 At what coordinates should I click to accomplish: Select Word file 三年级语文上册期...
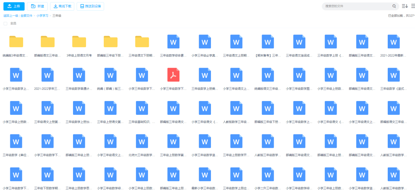(x=236, y=41)
